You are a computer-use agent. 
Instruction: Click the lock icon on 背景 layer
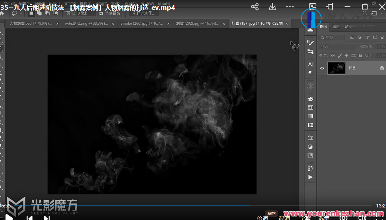pos(382,68)
